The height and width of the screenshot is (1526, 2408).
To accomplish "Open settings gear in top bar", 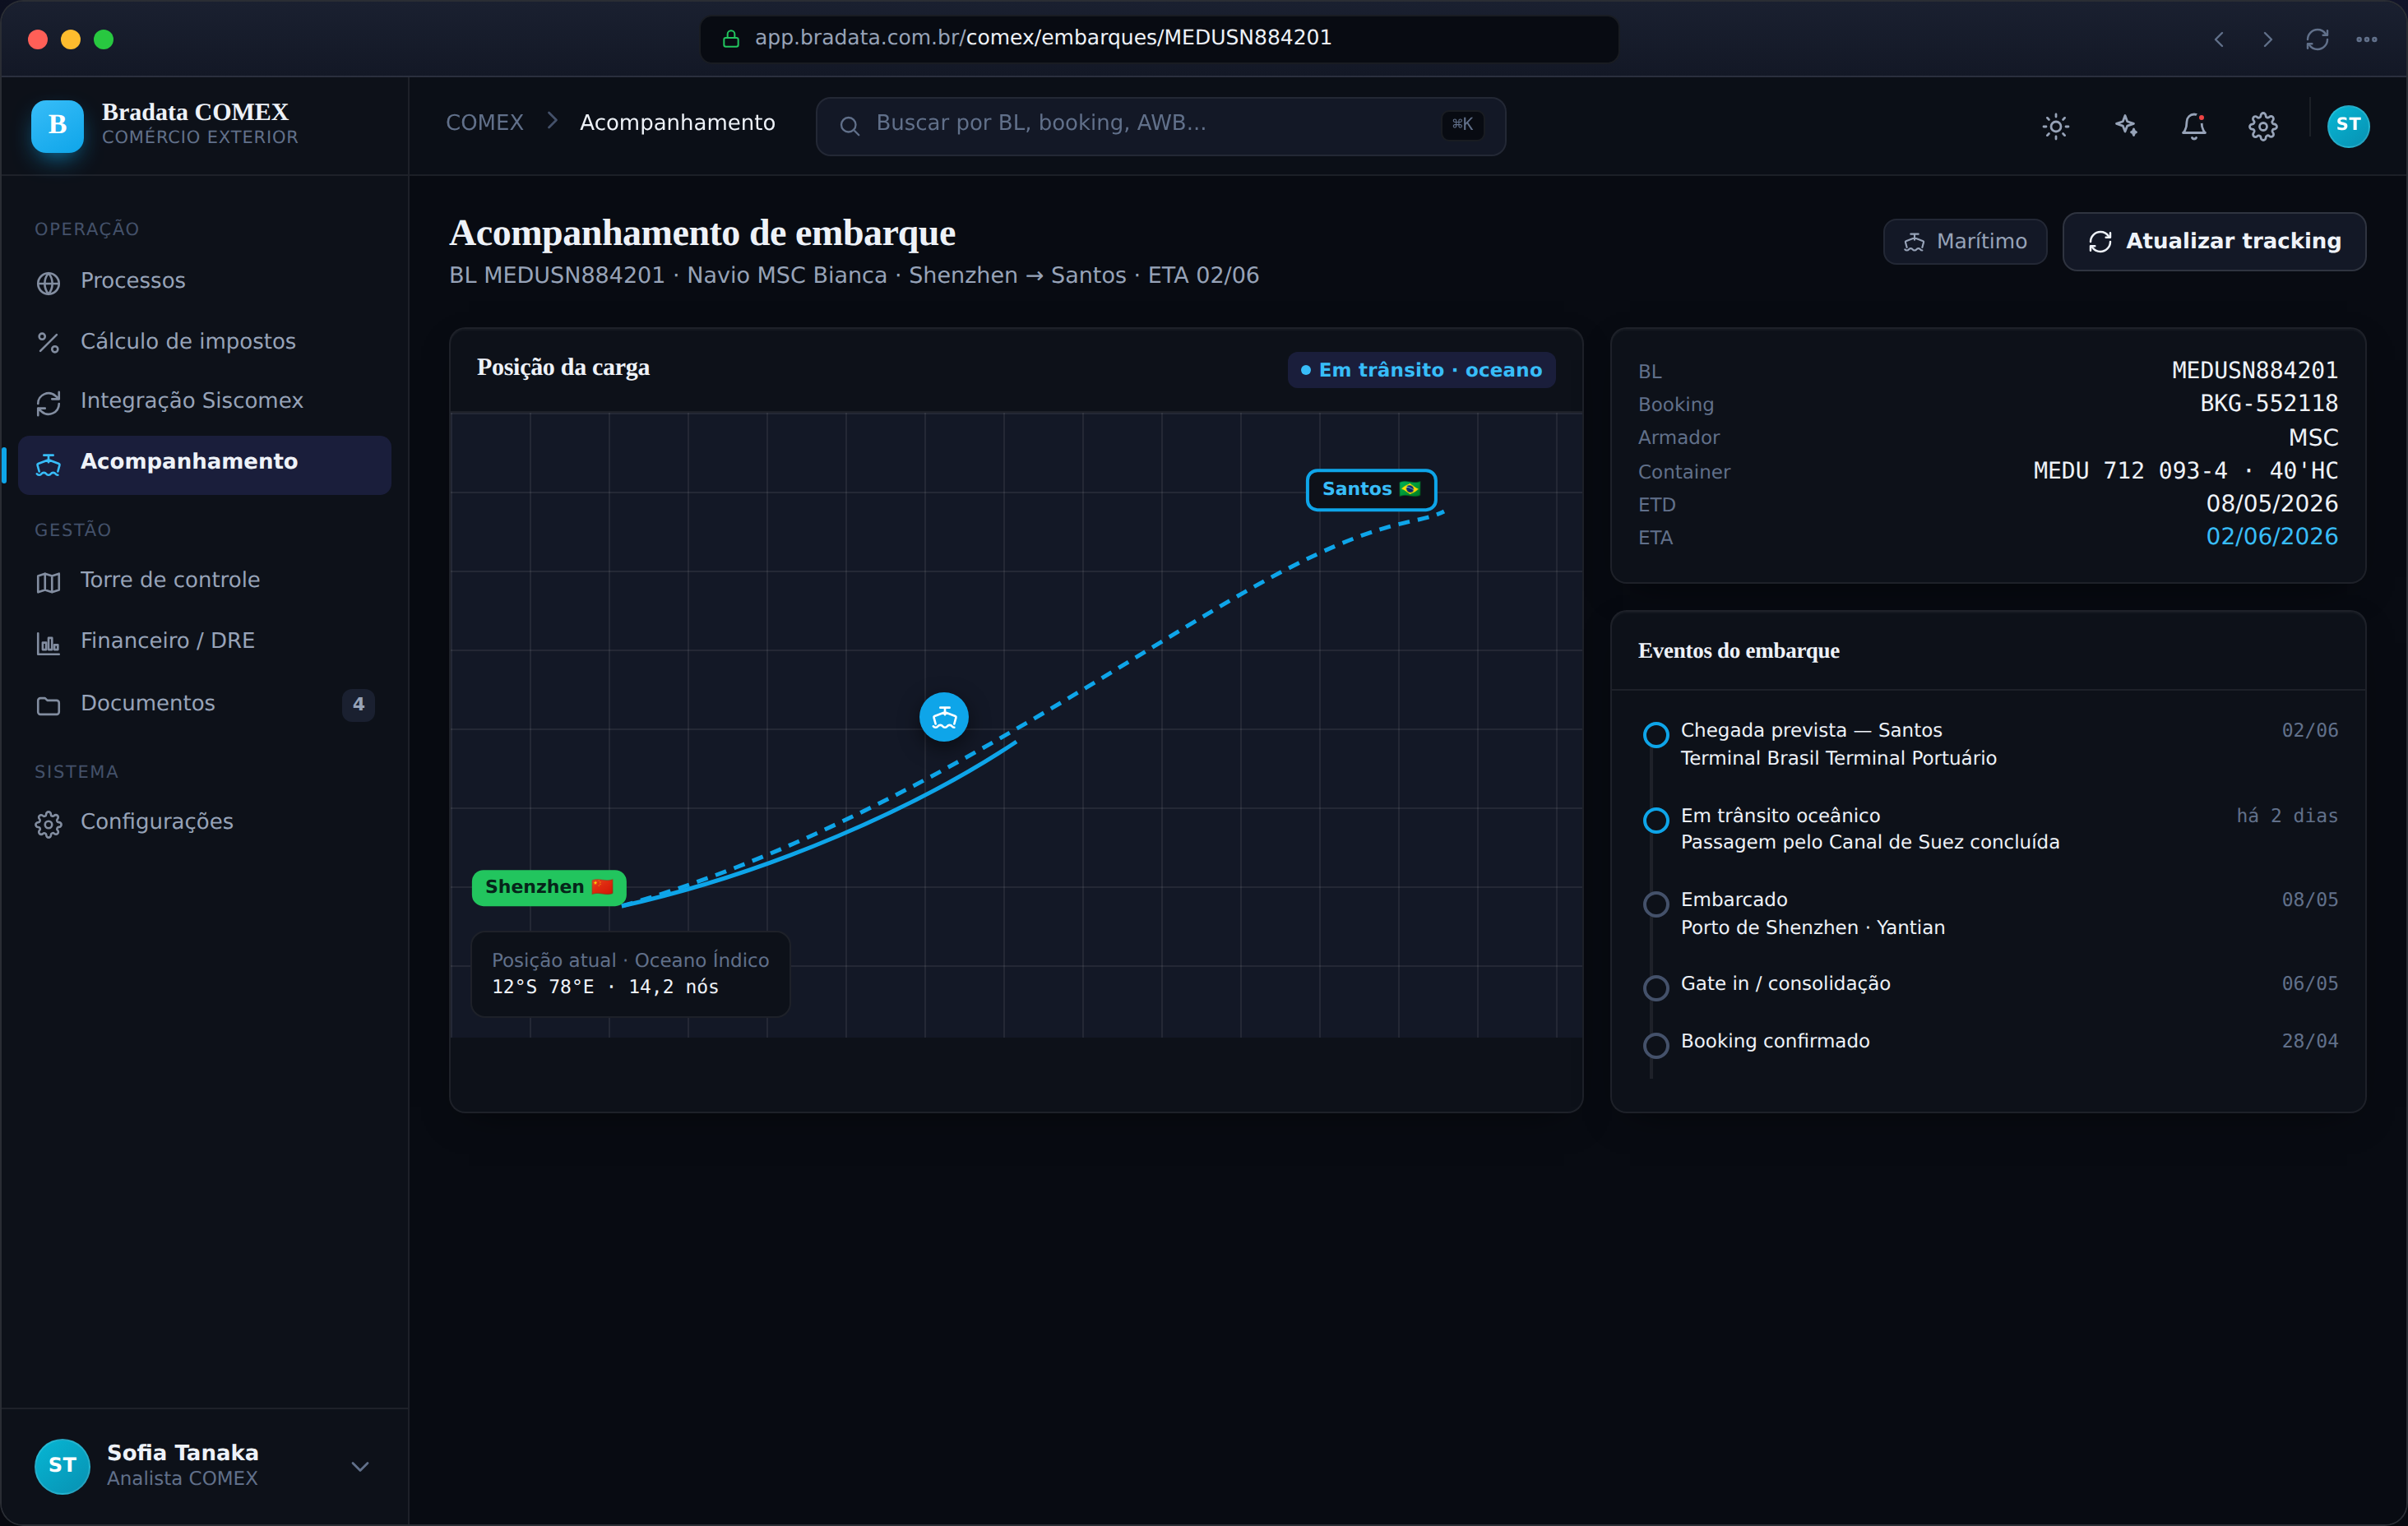I will (x=2263, y=126).
